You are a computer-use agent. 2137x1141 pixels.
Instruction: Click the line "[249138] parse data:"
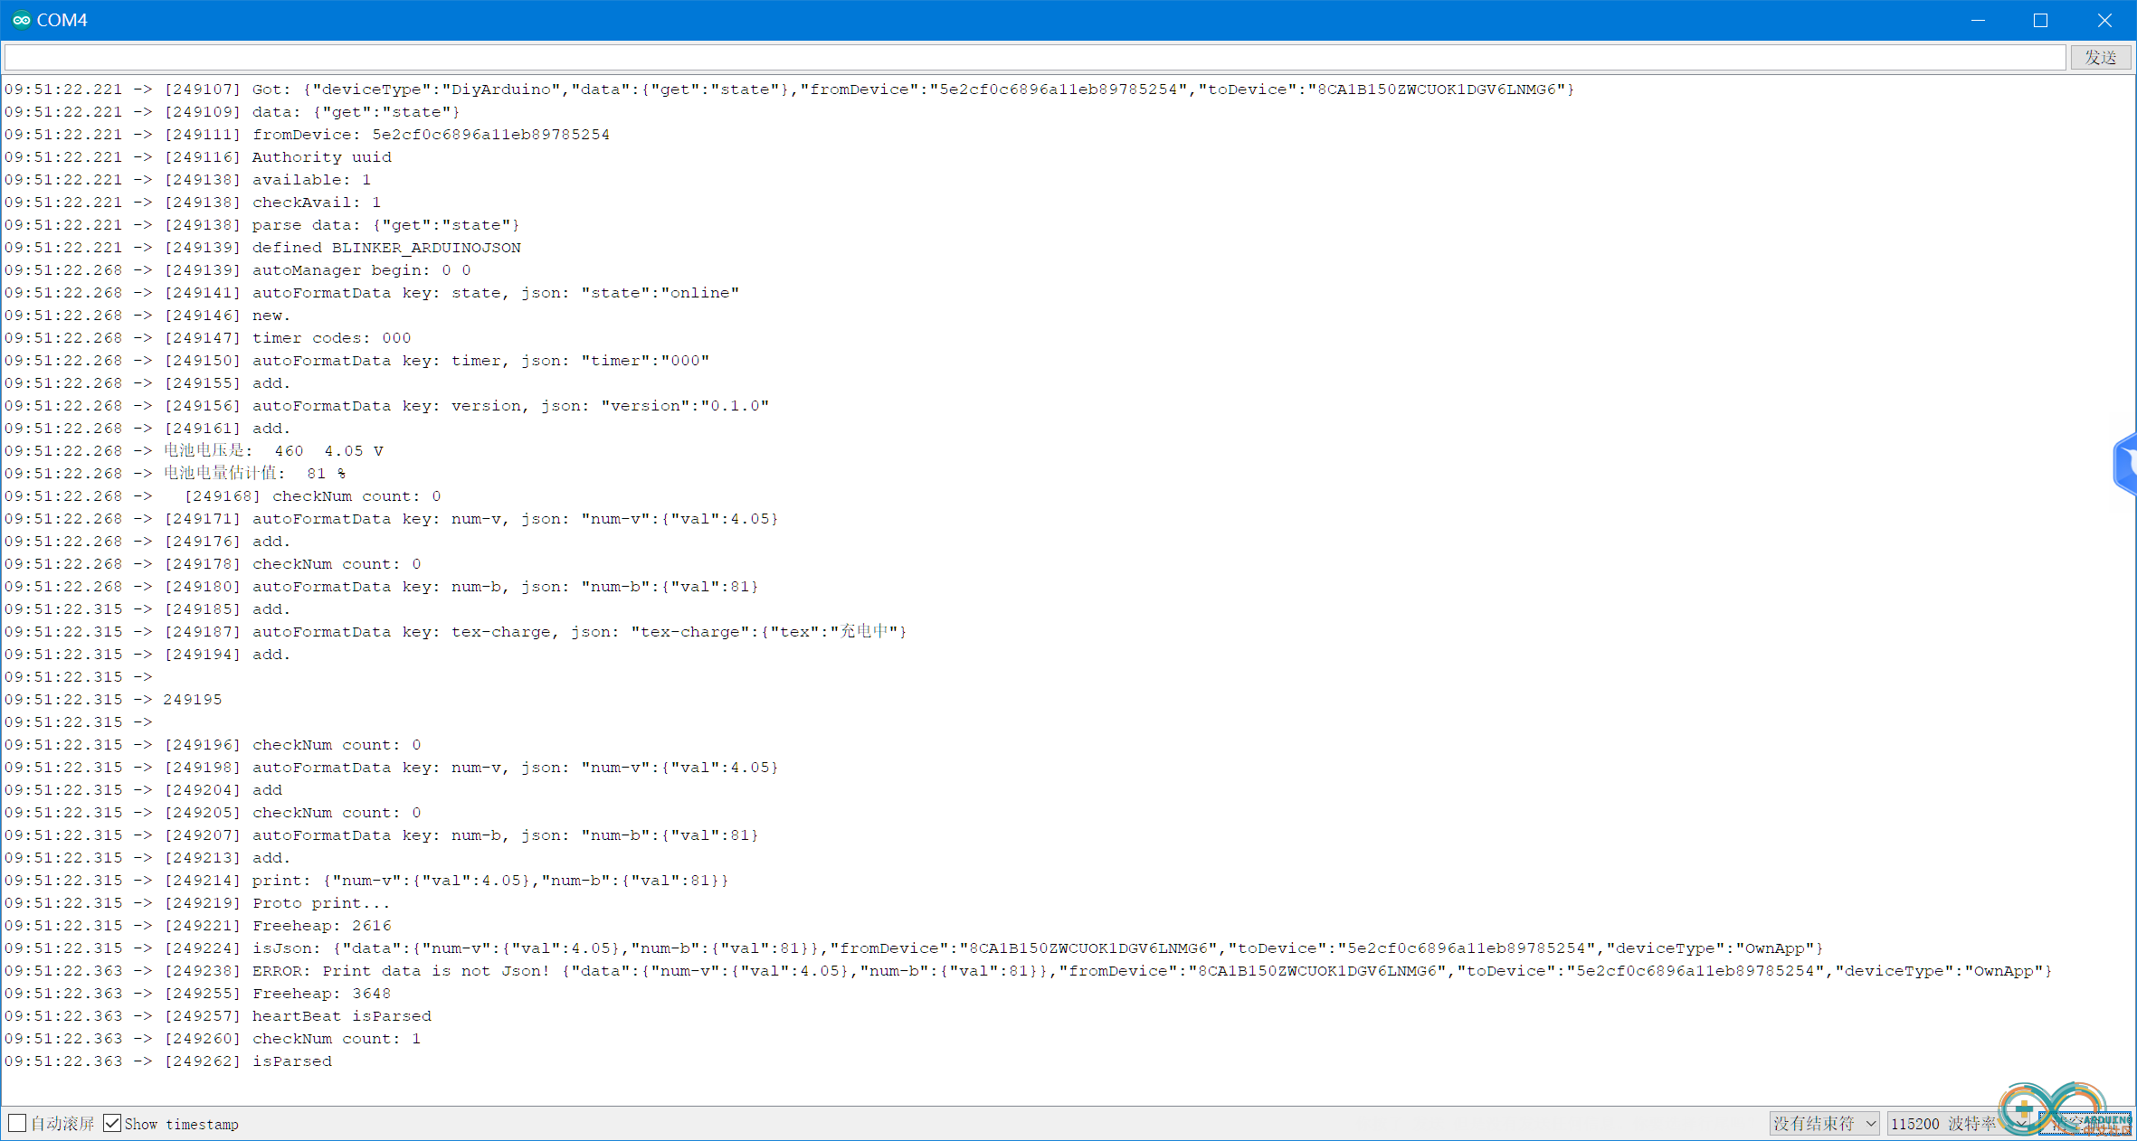tap(262, 224)
